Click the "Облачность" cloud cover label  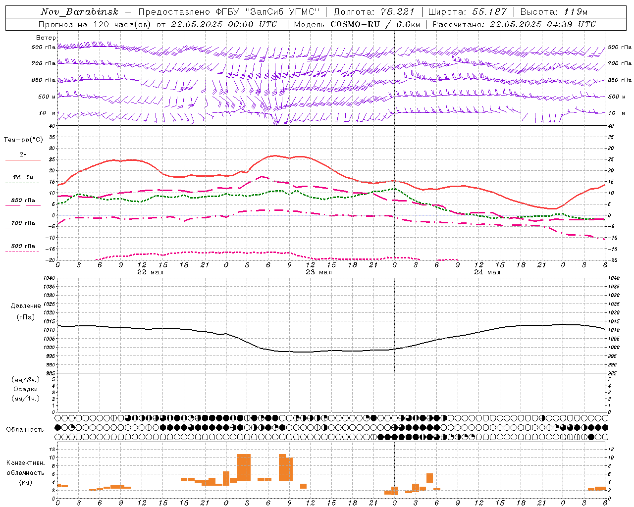[25, 429]
